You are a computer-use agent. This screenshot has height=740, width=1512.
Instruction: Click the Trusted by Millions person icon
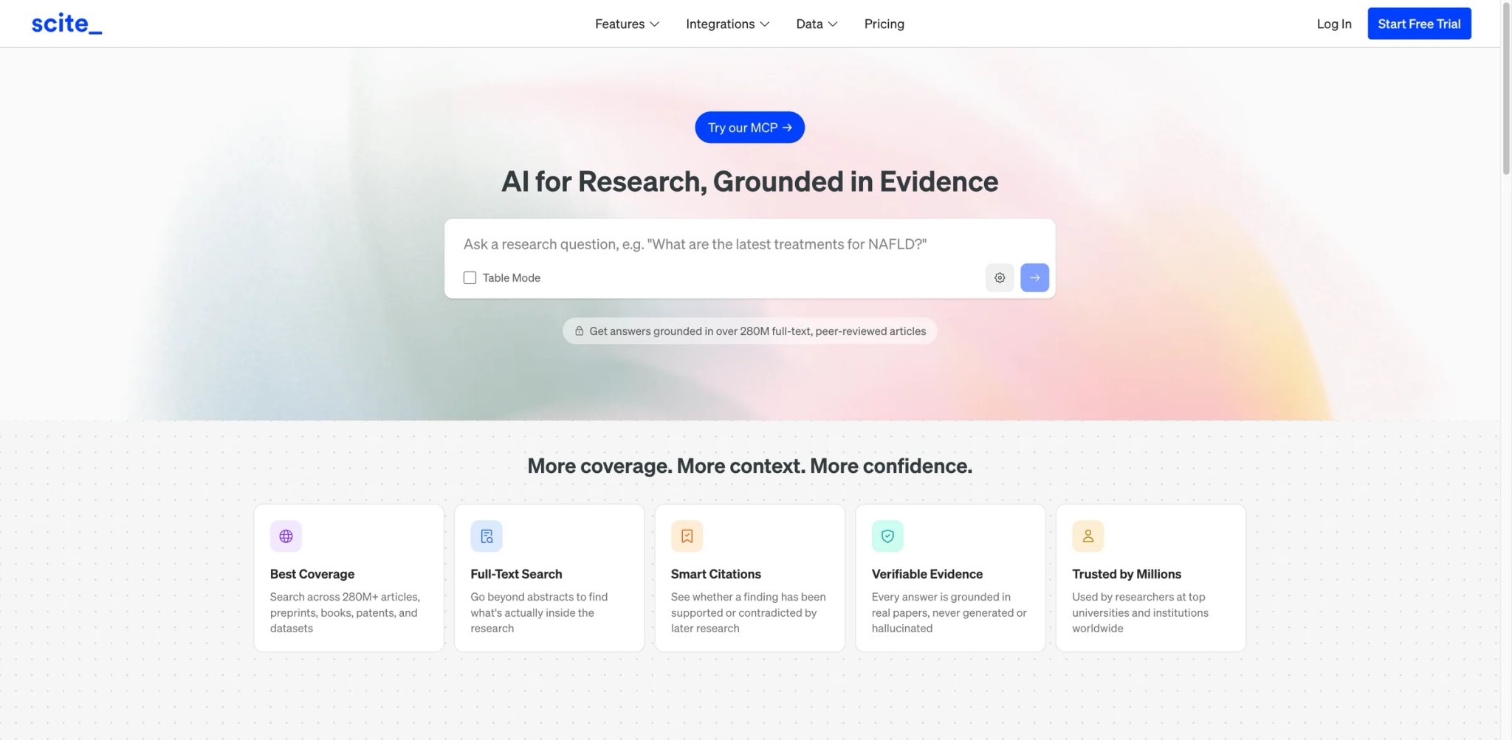pos(1088,536)
